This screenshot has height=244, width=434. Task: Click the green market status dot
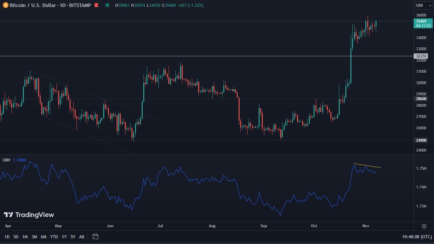[107, 5]
